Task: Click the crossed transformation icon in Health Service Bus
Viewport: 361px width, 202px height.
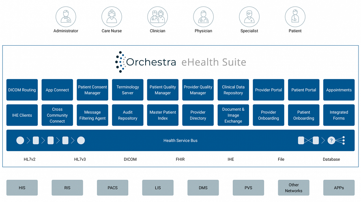Action: tap(308, 140)
